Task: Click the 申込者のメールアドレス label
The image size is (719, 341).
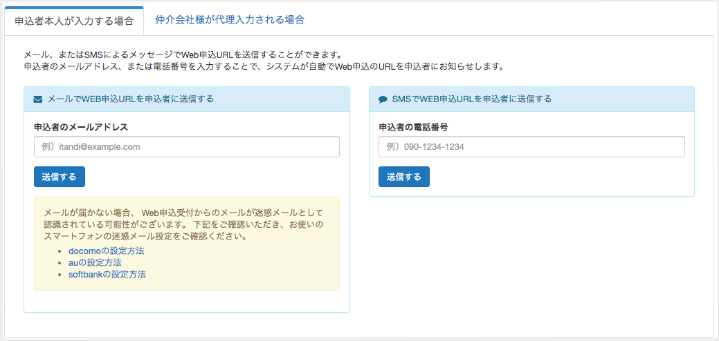Action: (81, 127)
